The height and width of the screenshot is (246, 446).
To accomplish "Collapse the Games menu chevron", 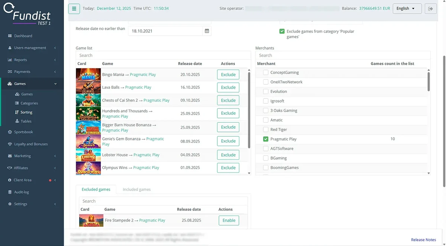I will 55,84.
